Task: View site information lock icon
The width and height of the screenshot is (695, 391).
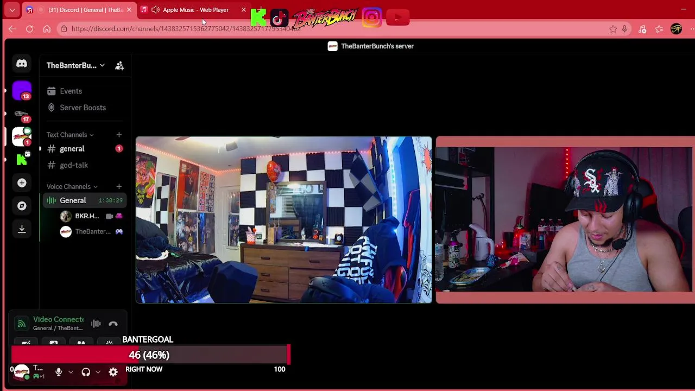Action: point(64,29)
